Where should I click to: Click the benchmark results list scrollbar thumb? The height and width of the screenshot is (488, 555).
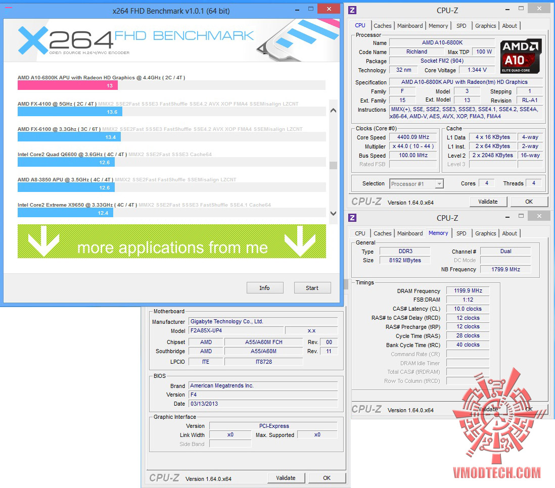coord(333,165)
